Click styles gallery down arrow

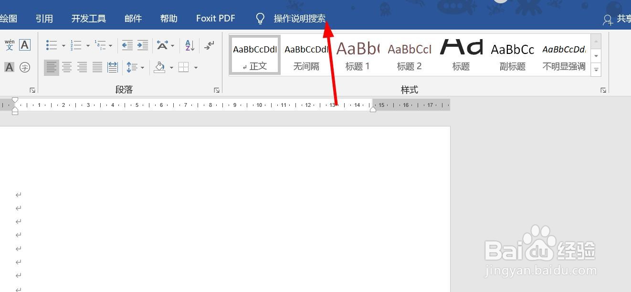tap(596, 56)
